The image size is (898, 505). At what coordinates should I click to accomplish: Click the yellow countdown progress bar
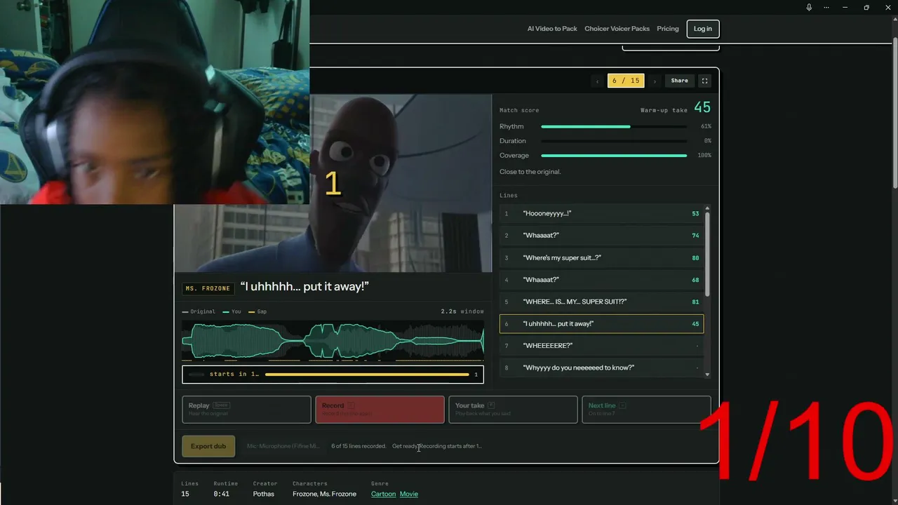click(x=367, y=375)
